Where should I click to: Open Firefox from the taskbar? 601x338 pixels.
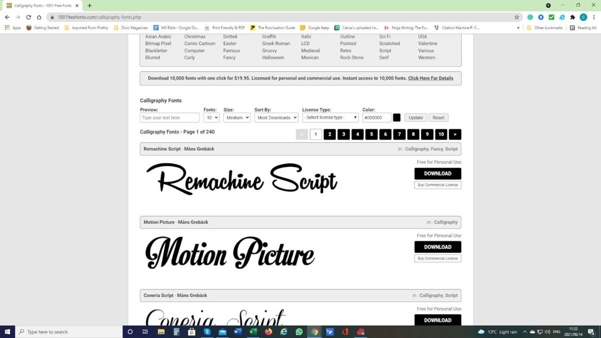pos(268,331)
